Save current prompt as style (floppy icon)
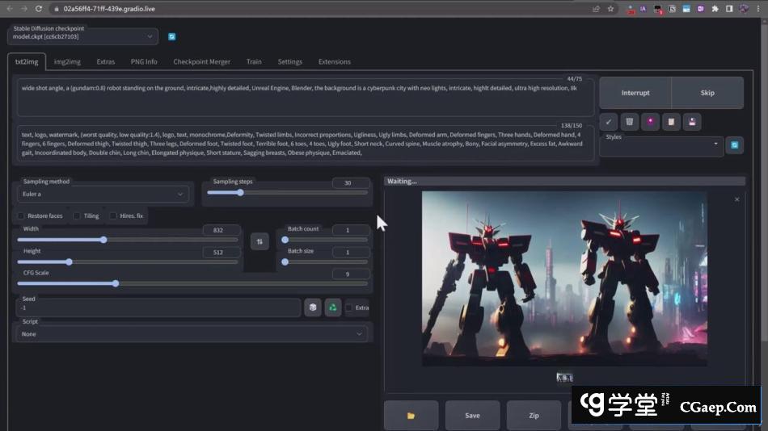The image size is (768, 431). 691,122
